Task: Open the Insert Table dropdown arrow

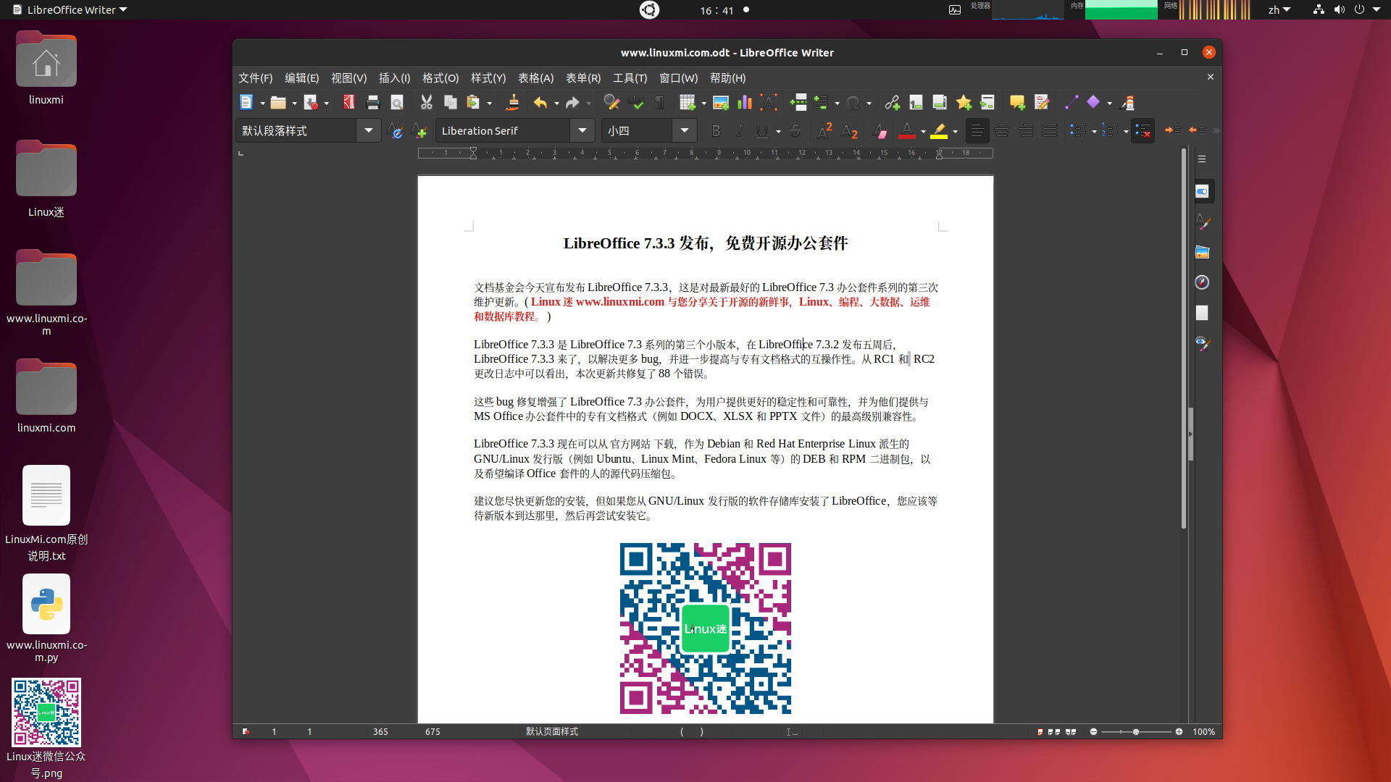Action: (703, 104)
